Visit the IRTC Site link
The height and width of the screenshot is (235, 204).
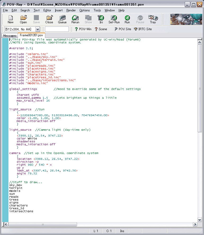[143, 29]
